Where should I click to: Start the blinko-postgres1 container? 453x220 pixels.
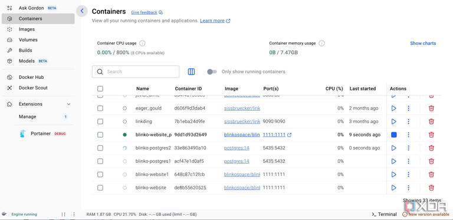point(393,161)
